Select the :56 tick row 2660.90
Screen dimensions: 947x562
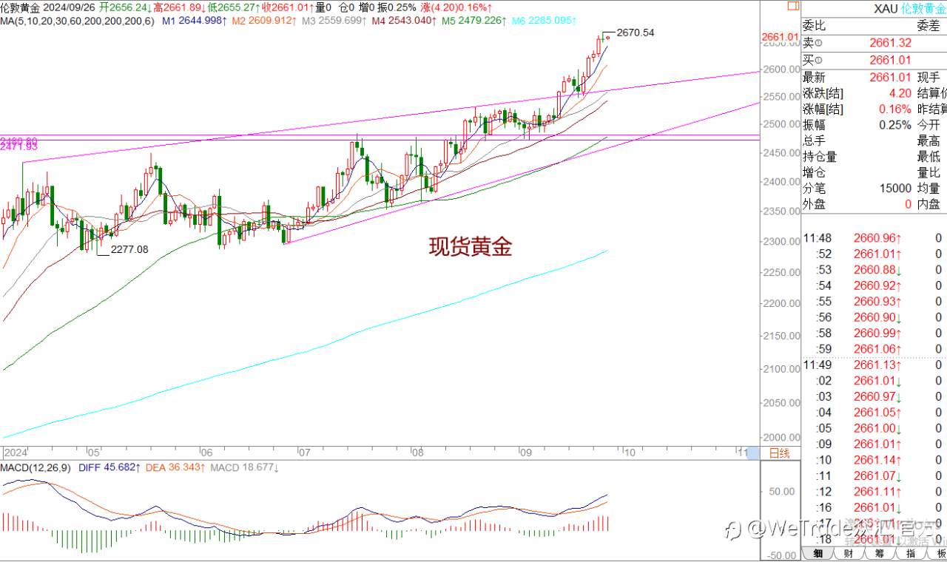tap(874, 317)
